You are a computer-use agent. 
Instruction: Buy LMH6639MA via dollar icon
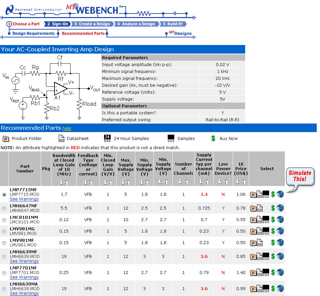pos(273,288)
